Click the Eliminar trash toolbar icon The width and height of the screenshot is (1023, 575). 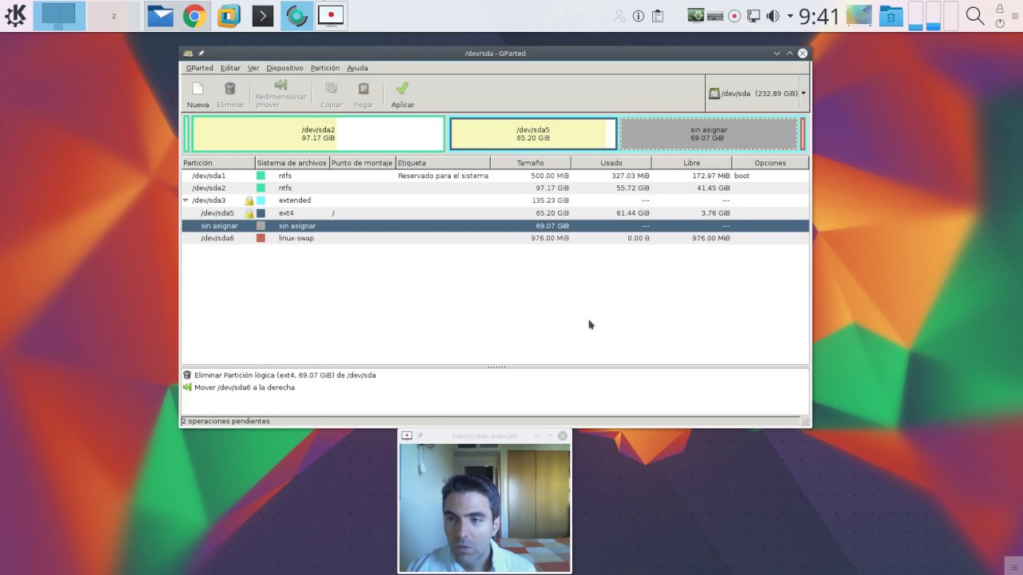(230, 89)
